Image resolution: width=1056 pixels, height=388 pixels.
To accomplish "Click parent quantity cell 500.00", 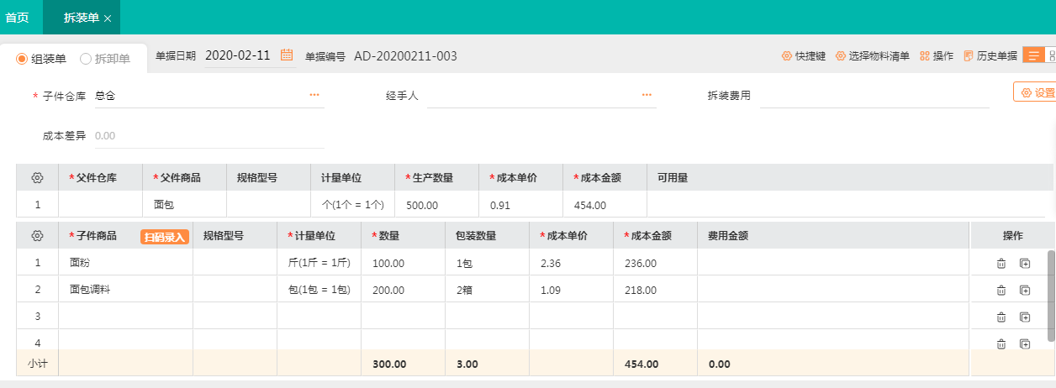I will [x=437, y=204].
